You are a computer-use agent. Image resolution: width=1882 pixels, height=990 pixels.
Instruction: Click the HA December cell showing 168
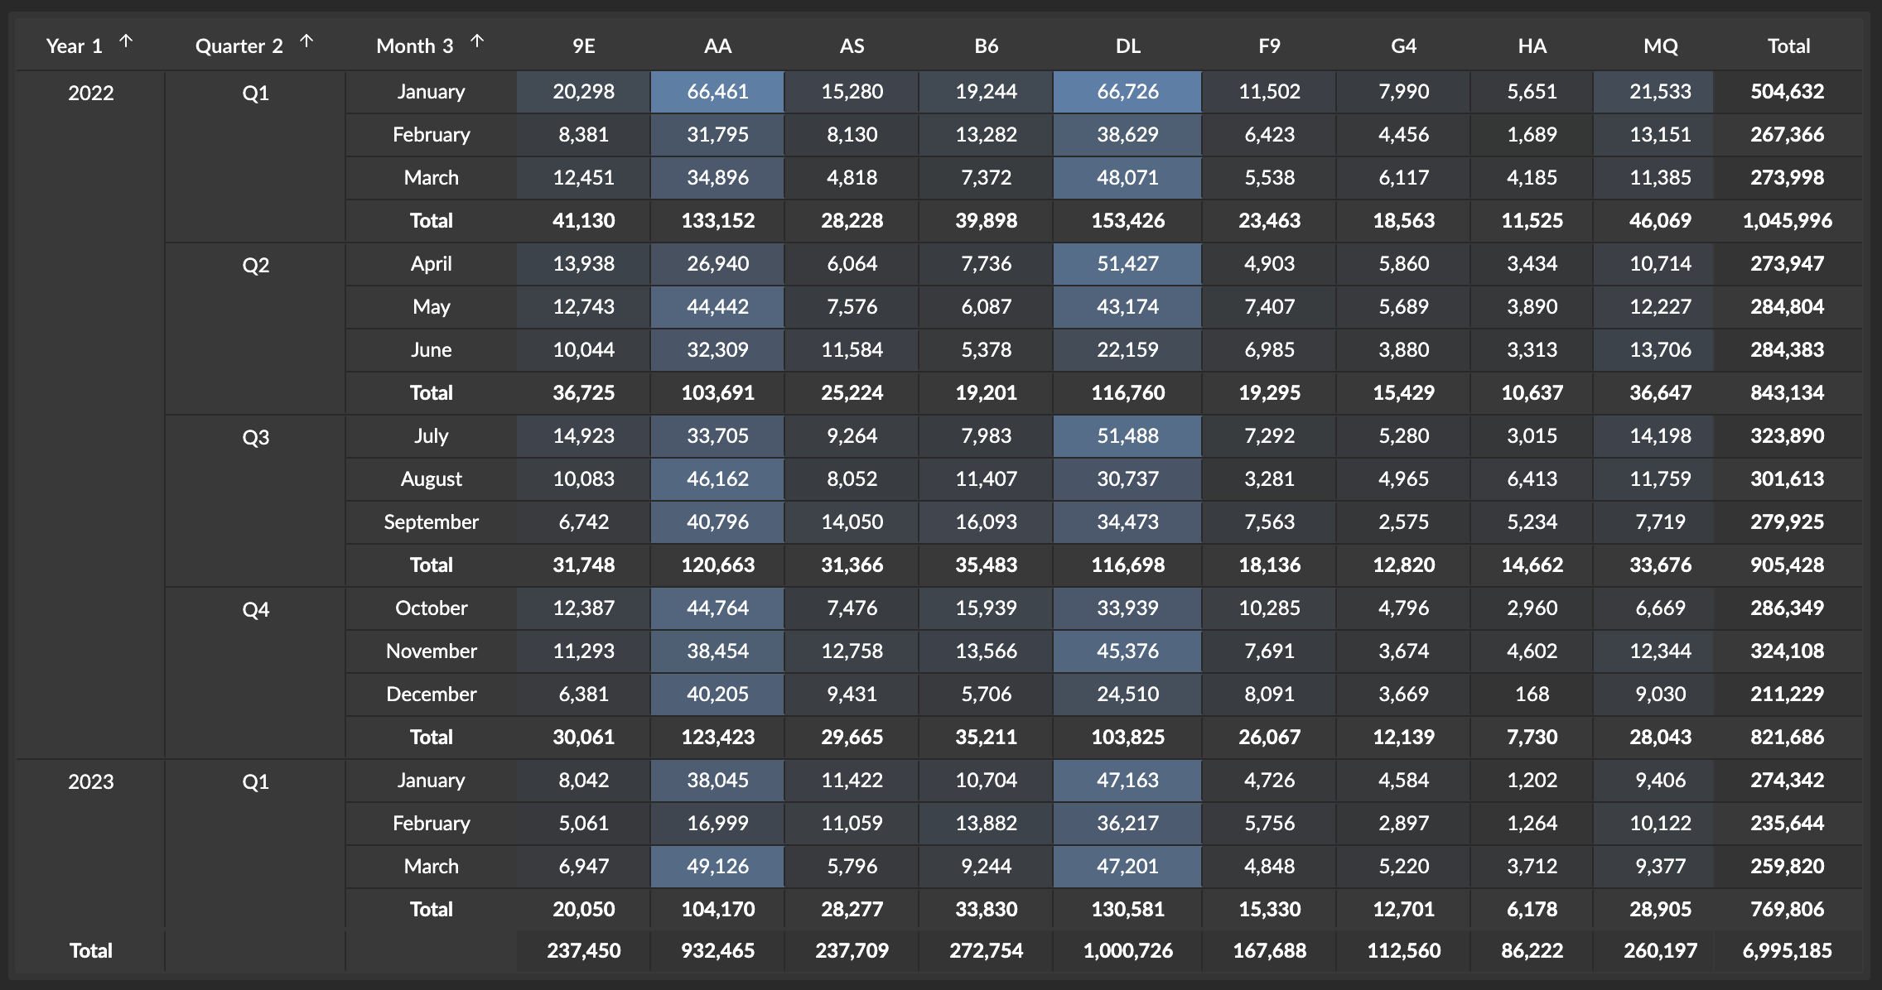coord(1532,694)
